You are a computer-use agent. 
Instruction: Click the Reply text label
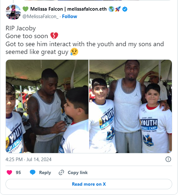click(x=45, y=173)
